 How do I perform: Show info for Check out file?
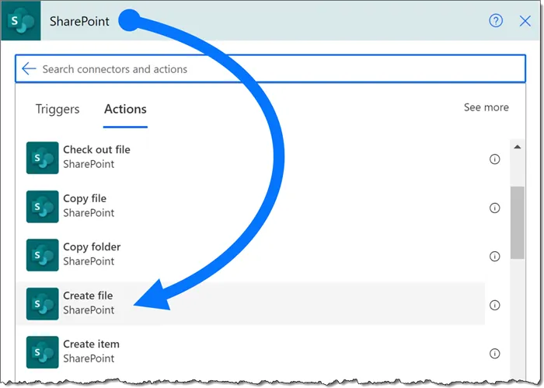point(494,159)
